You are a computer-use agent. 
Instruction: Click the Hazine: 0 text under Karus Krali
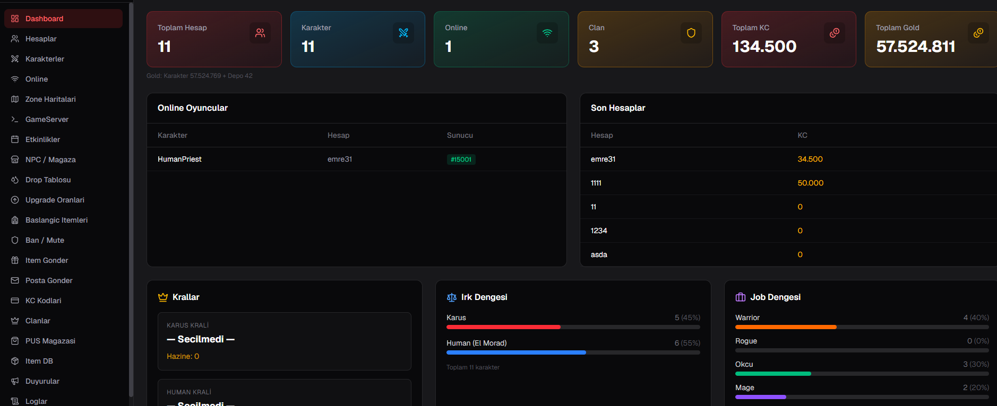[x=183, y=356]
